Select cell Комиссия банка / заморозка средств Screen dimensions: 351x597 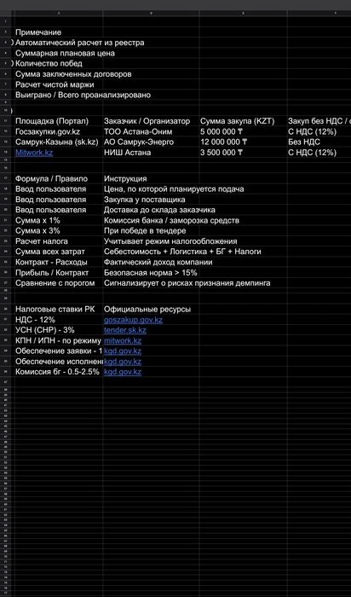(171, 220)
